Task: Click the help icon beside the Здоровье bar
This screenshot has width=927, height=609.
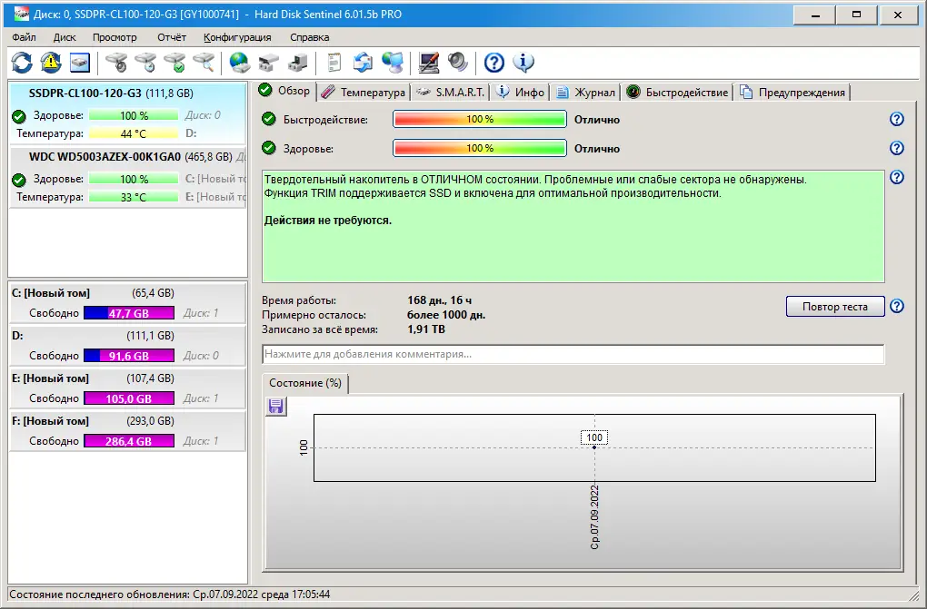Action: pyautogui.click(x=897, y=148)
